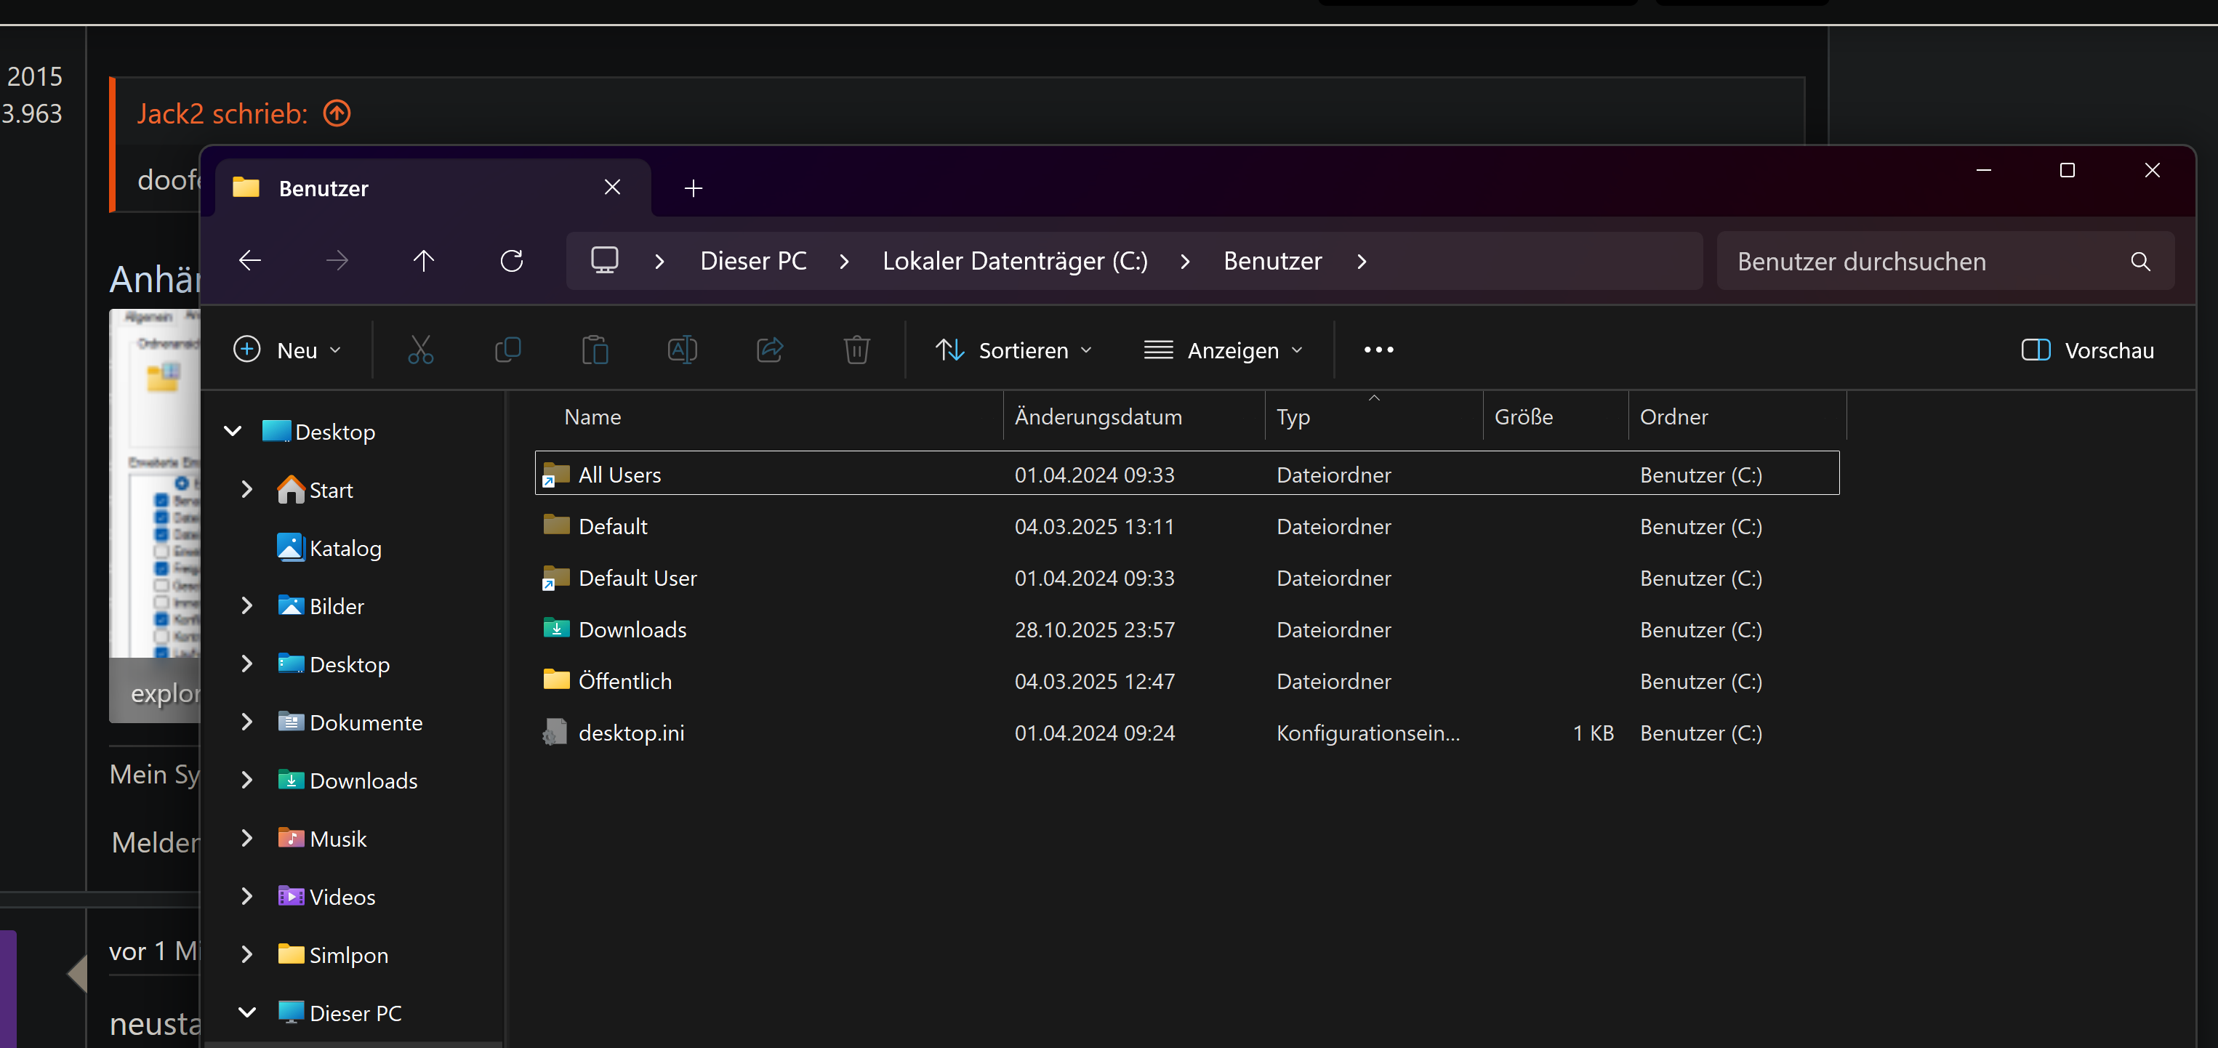2218x1048 pixels.
Task: Click the Delete trash can icon
Action: point(856,350)
